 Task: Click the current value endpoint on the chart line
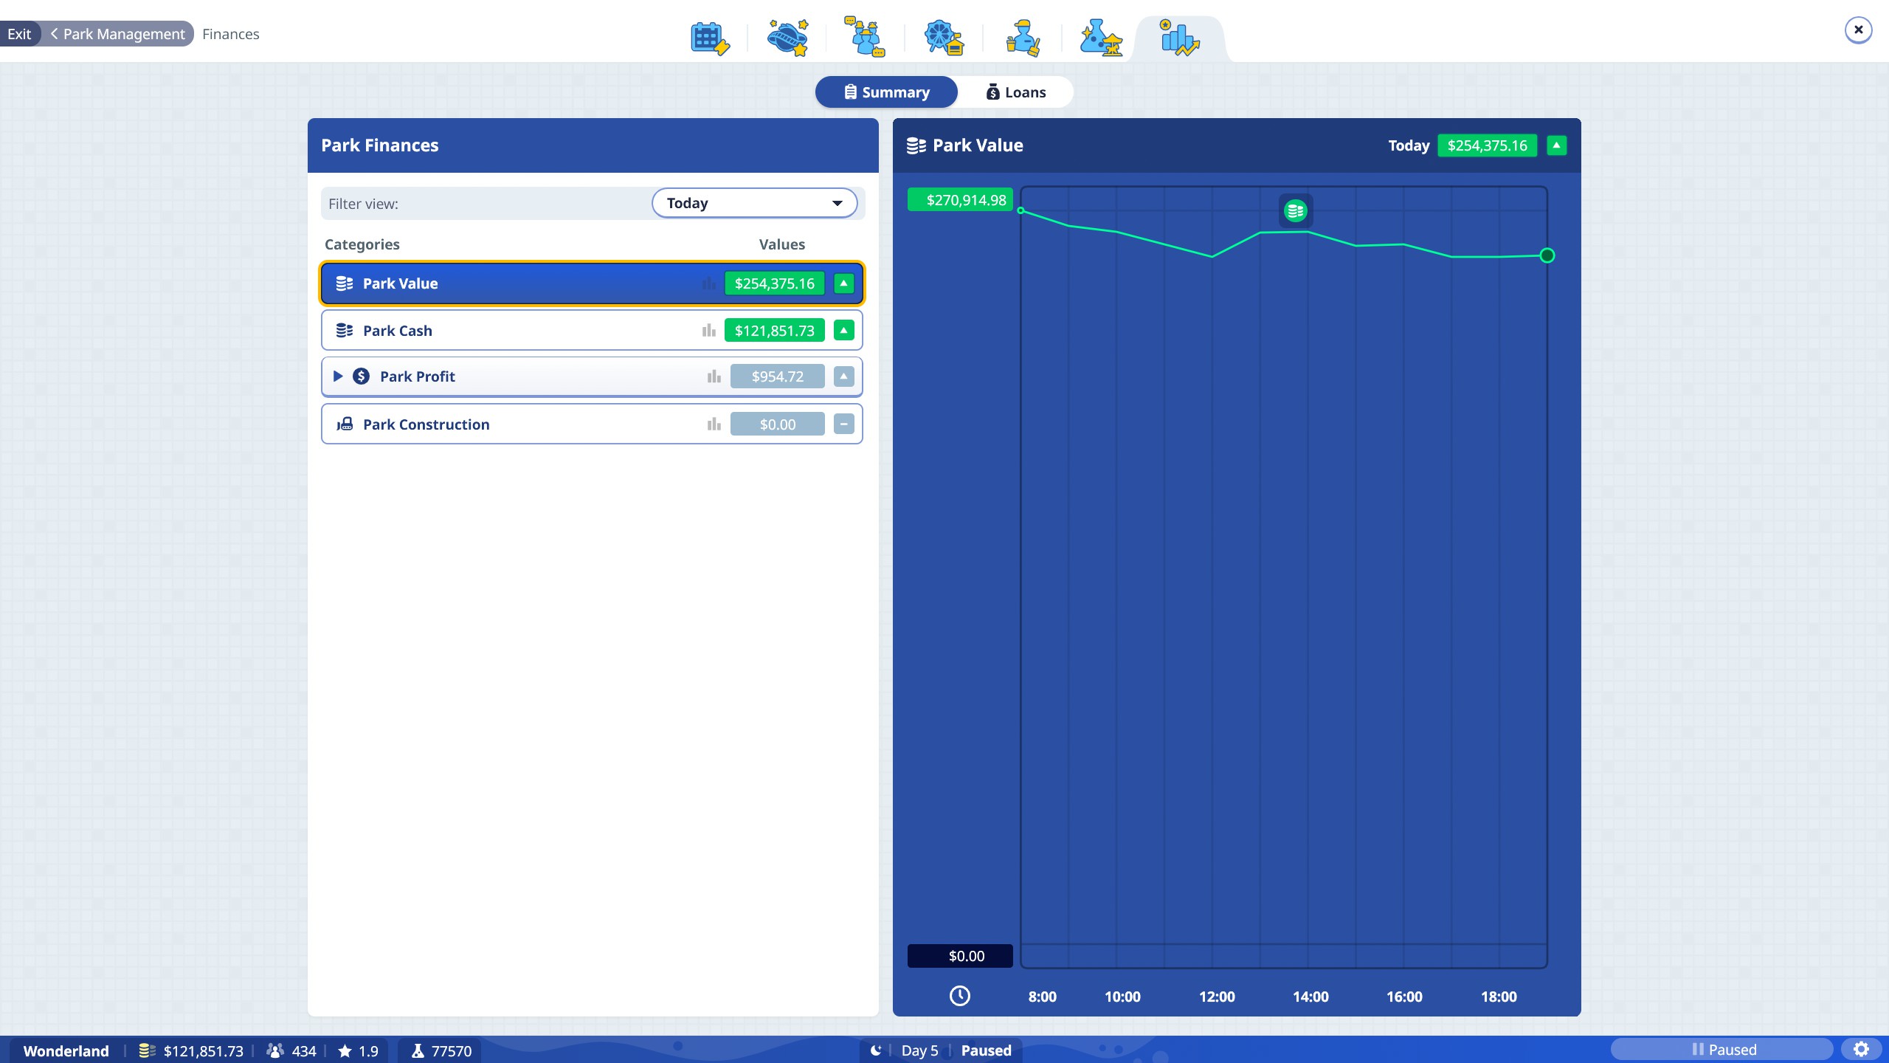(x=1547, y=255)
